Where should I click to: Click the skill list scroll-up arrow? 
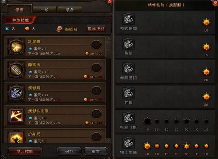[x=108, y=38]
